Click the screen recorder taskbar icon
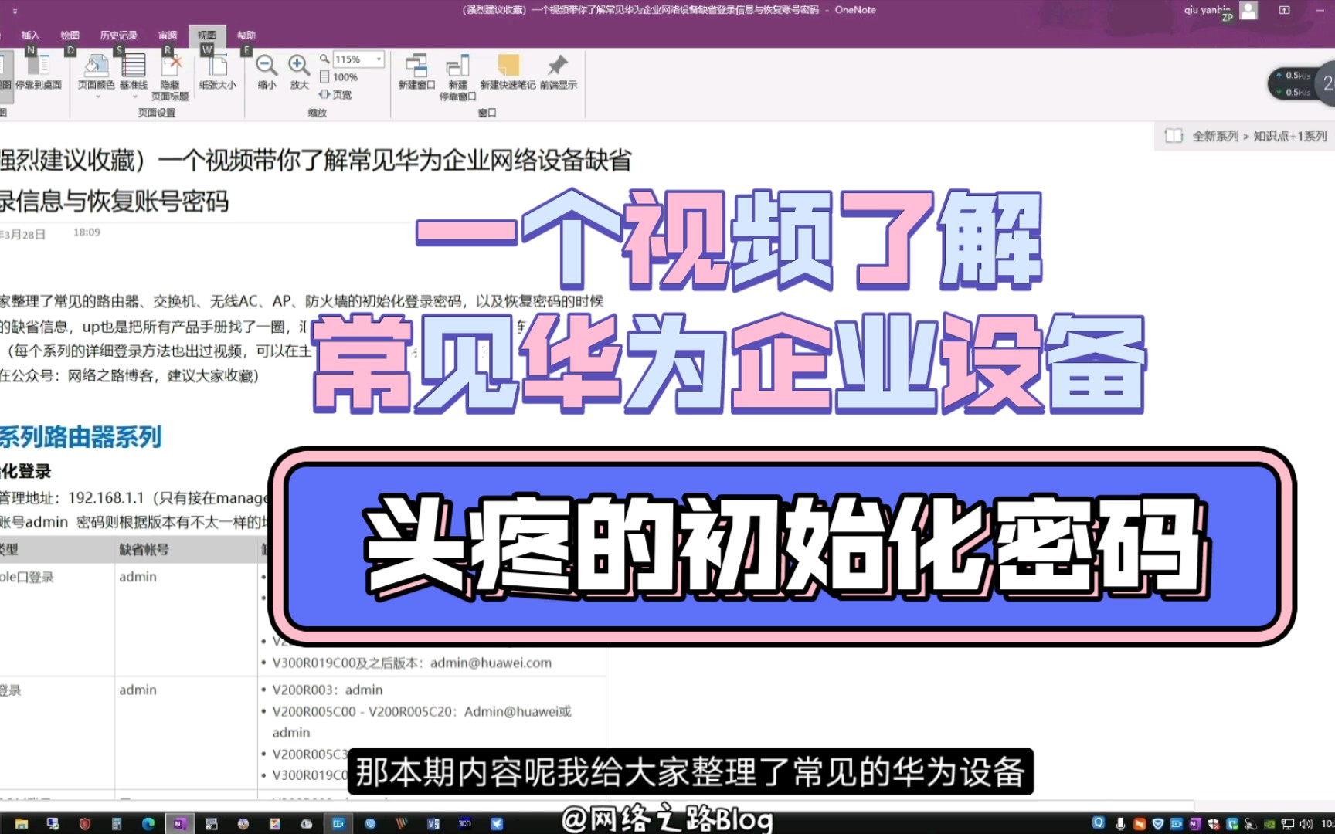The height and width of the screenshot is (834, 1335). coord(338,824)
